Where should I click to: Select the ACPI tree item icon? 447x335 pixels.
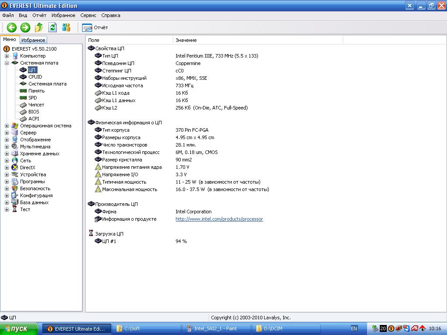click(23, 119)
